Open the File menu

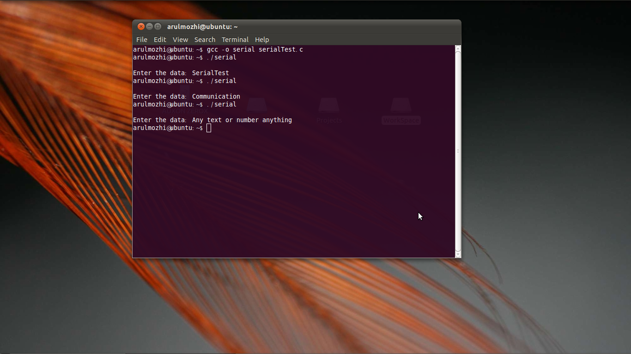(x=141, y=40)
